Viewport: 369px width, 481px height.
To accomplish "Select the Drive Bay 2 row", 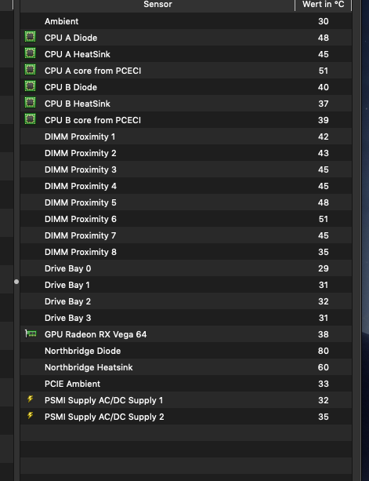I will (x=186, y=301).
